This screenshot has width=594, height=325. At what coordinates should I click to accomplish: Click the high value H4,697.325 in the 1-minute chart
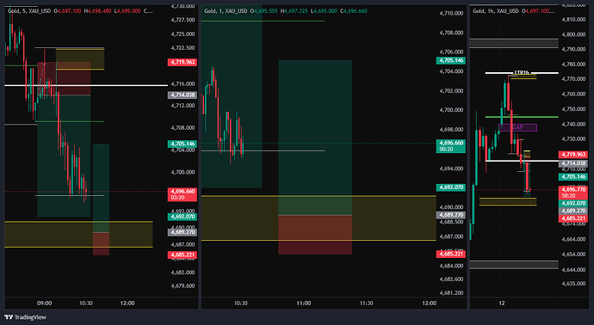[x=294, y=11]
